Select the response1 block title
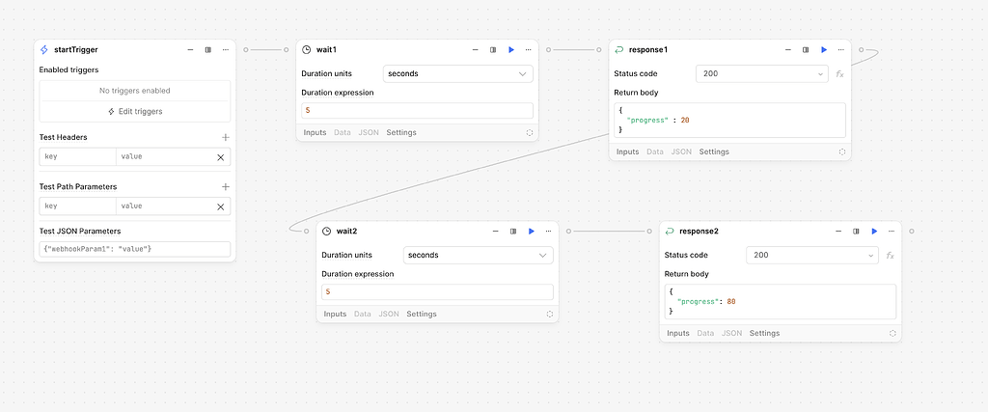The image size is (988, 412). pos(647,50)
